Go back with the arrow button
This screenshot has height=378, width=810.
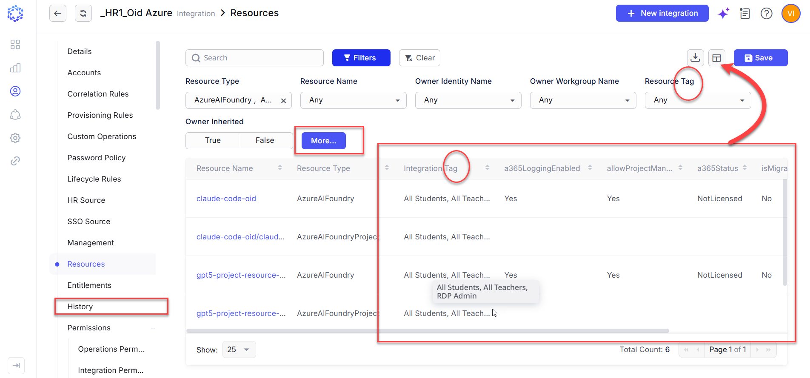(58, 13)
